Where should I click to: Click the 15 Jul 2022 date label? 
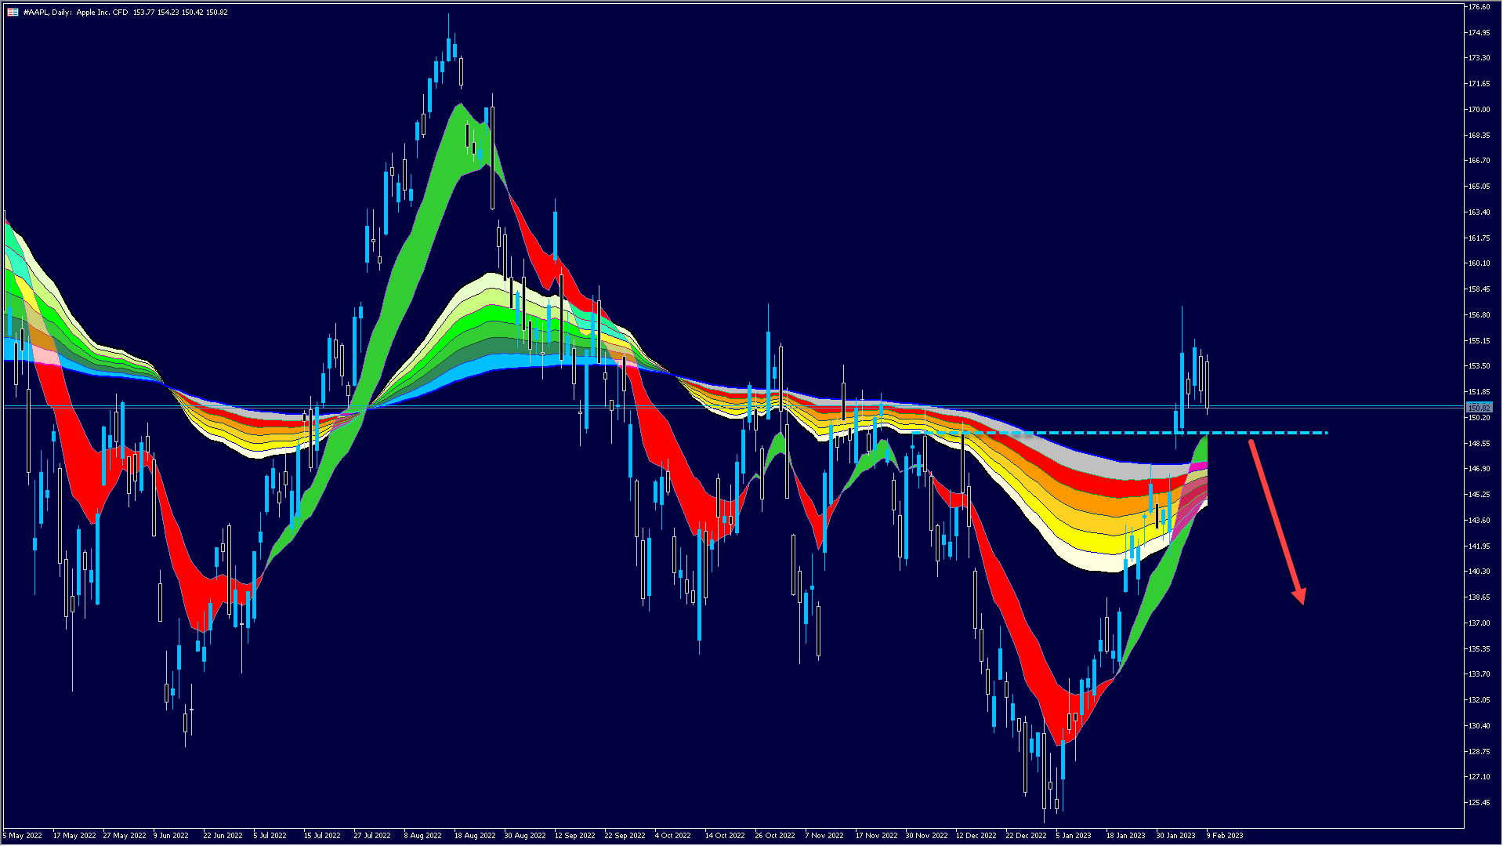[x=322, y=836]
